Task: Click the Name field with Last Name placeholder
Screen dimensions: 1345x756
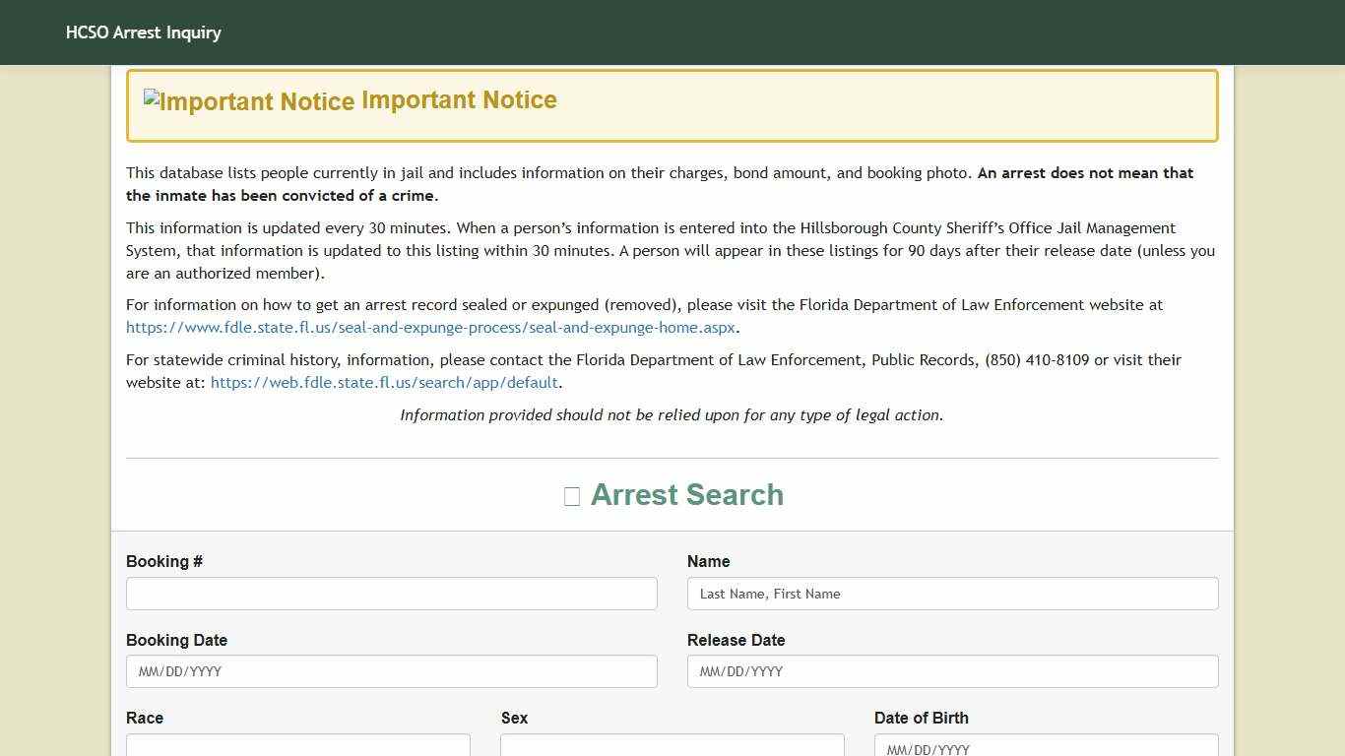Action: point(952,594)
